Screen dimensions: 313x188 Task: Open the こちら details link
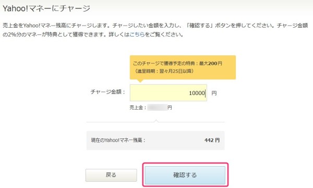point(137,34)
